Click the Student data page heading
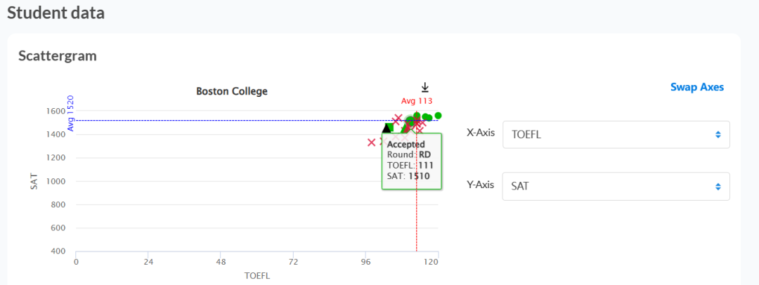 point(56,13)
